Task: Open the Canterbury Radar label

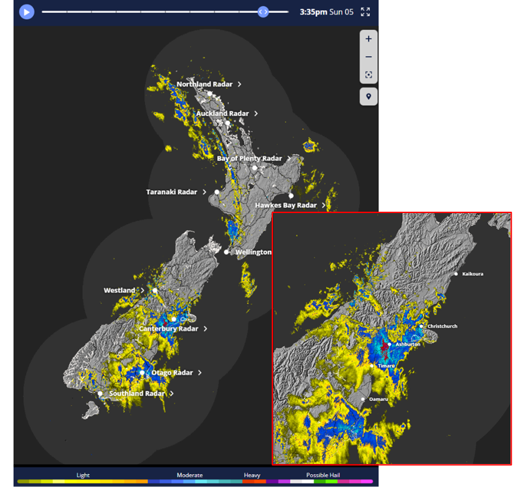Action: tap(168, 329)
